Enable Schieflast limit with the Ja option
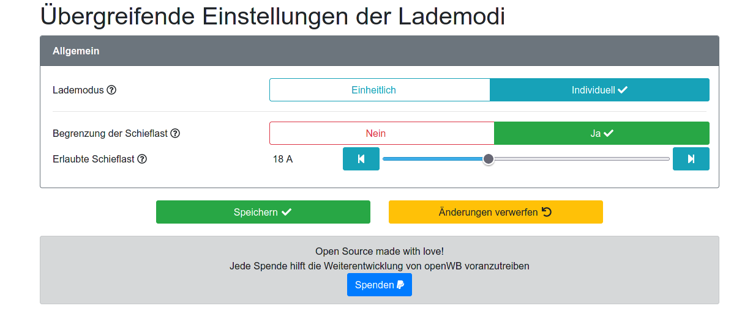This screenshot has width=742, height=314. pyautogui.click(x=601, y=133)
